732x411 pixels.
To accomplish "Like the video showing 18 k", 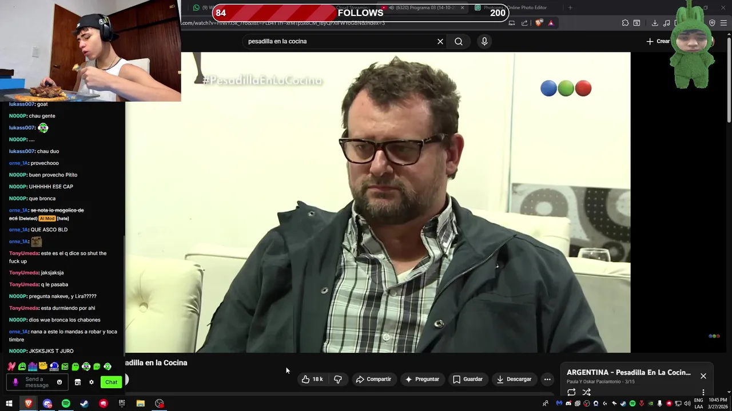I will pos(312,379).
